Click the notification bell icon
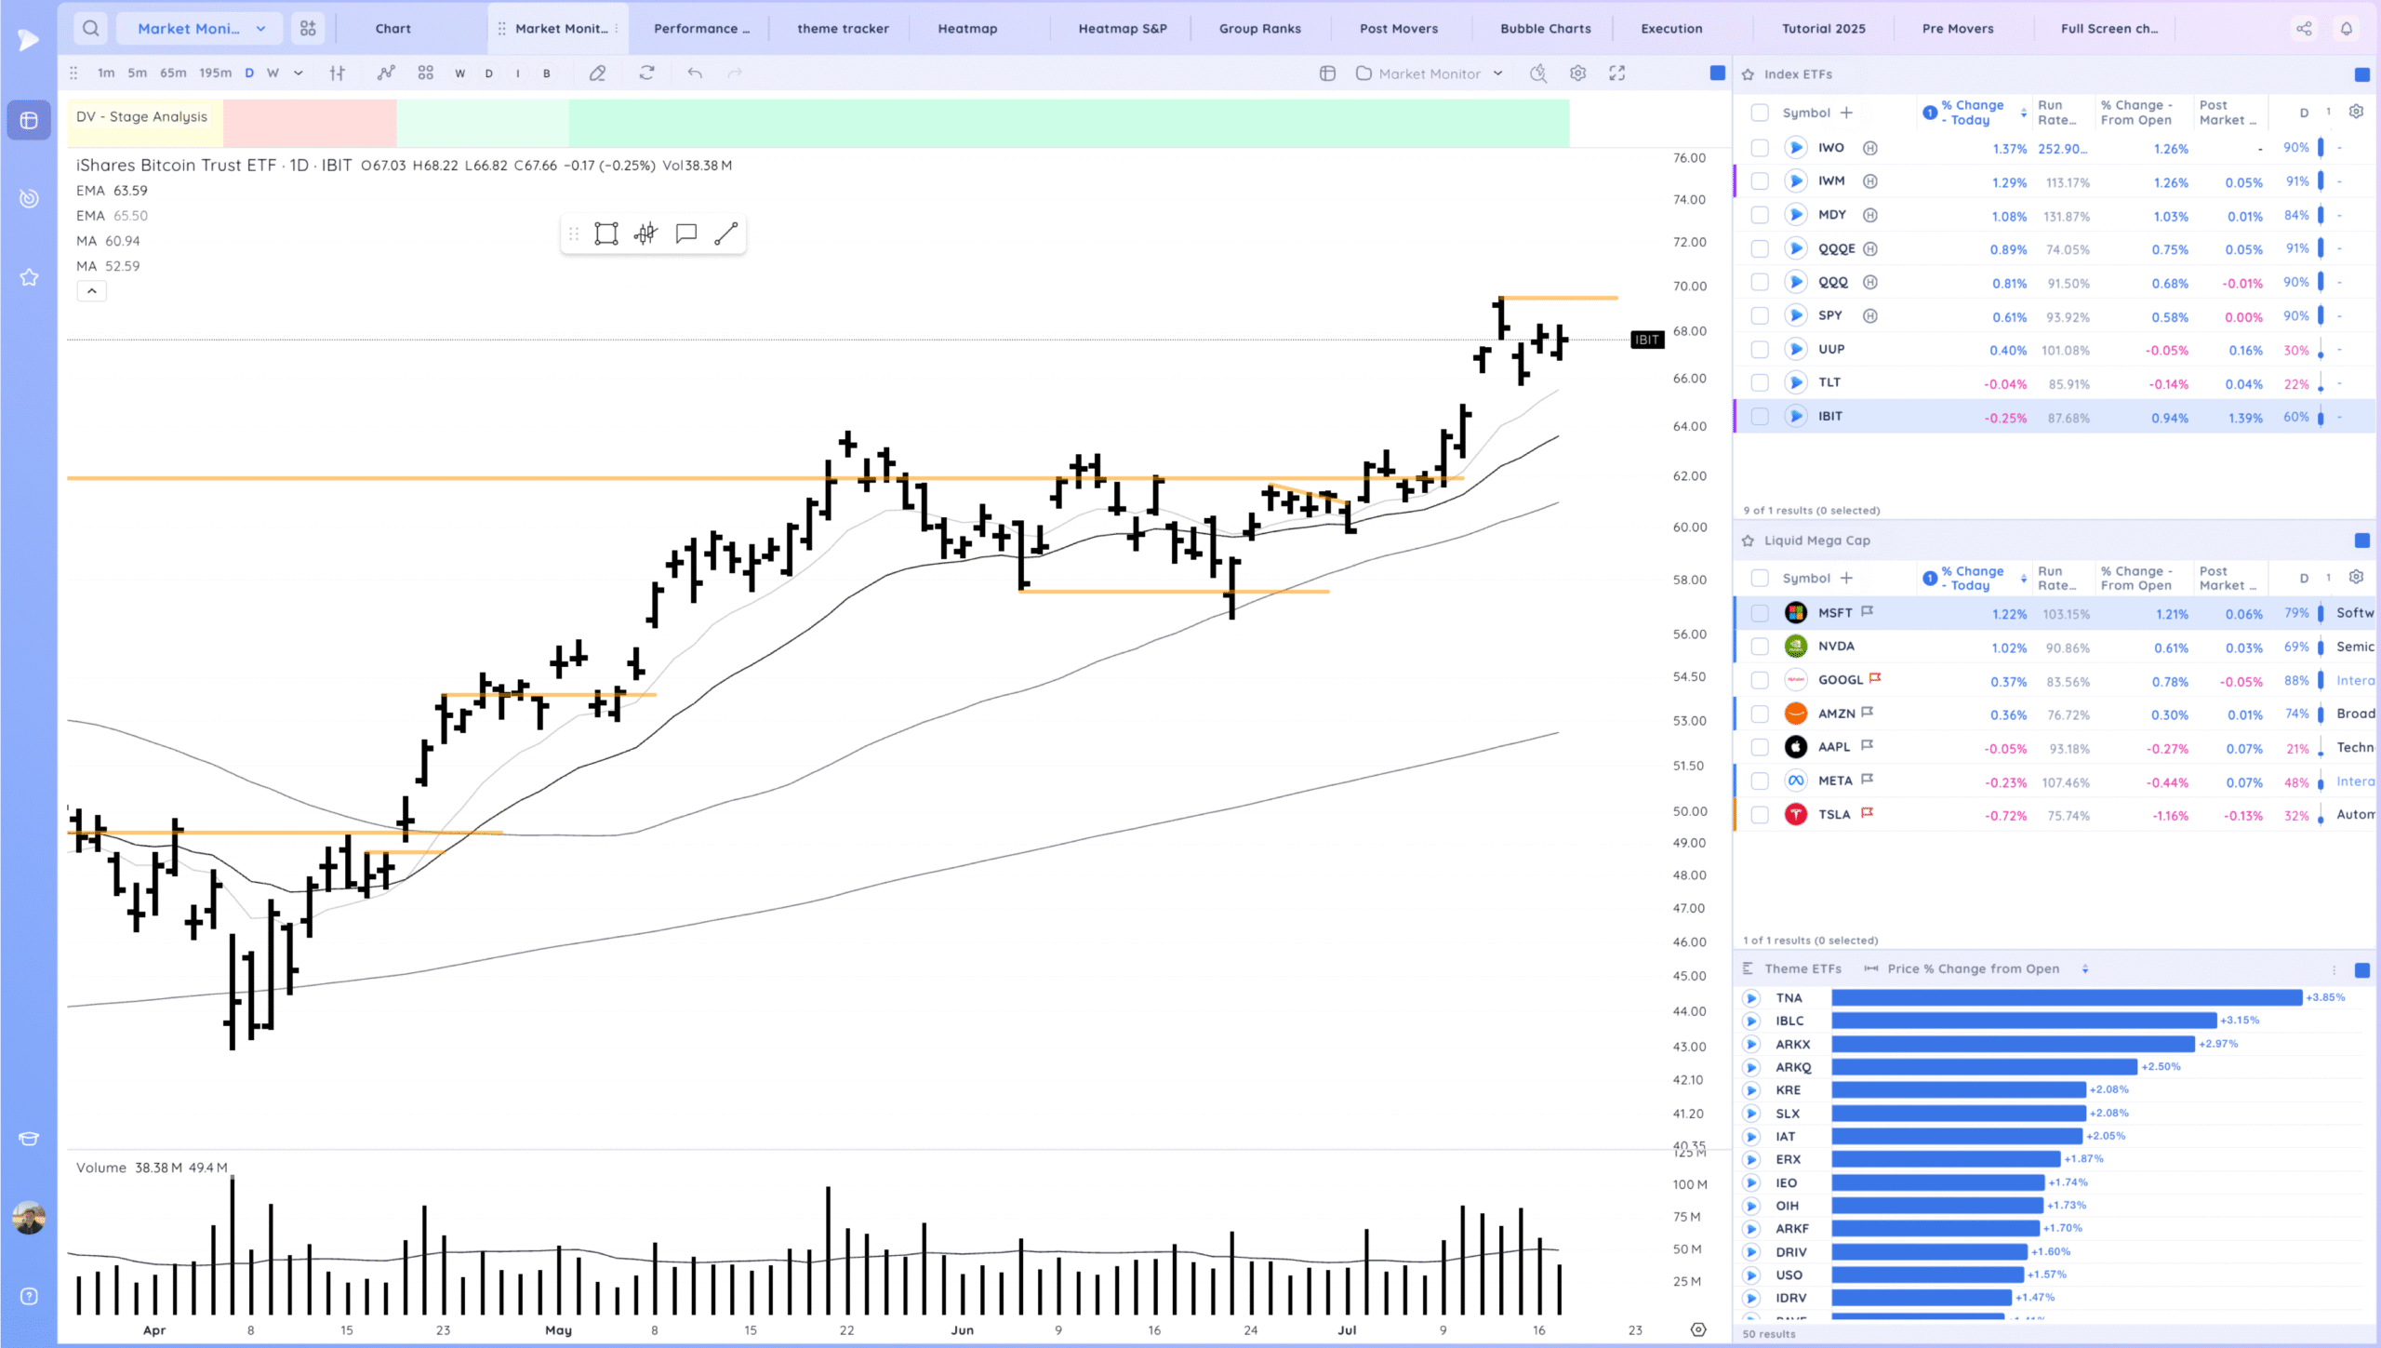 2347,28
